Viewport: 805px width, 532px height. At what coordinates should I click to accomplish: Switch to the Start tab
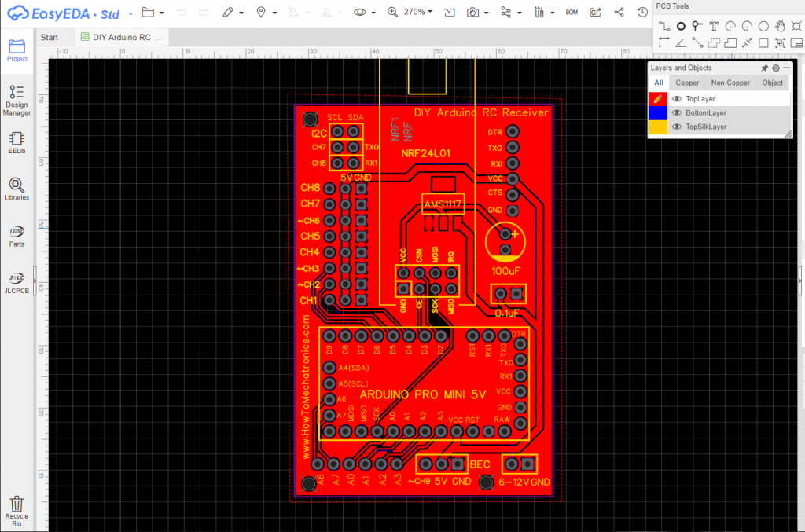click(47, 36)
